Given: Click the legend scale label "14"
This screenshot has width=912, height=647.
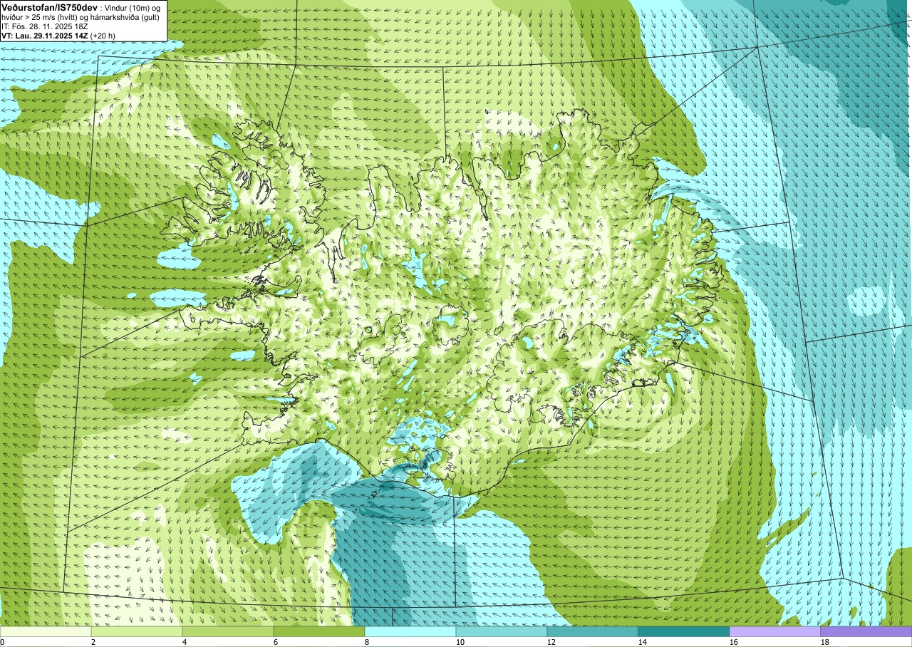Looking at the screenshot, I should pyautogui.click(x=643, y=642).
